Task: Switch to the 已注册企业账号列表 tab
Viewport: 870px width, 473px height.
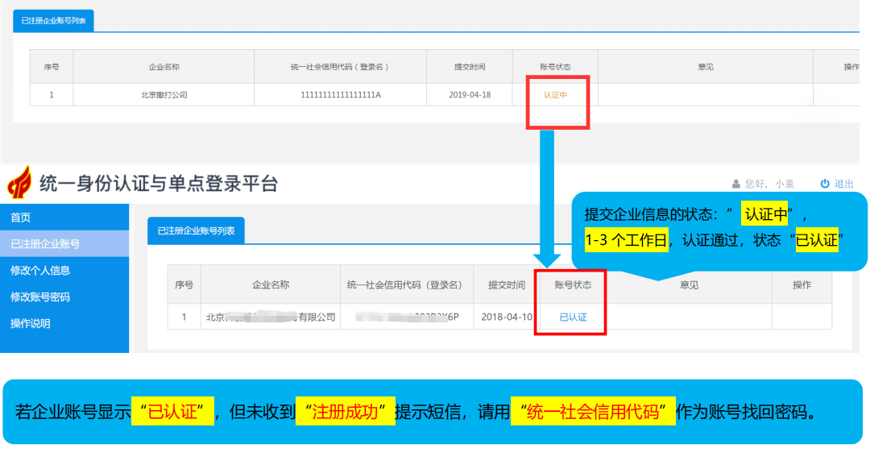Action: pyautogui.click(x=54, y=19)
